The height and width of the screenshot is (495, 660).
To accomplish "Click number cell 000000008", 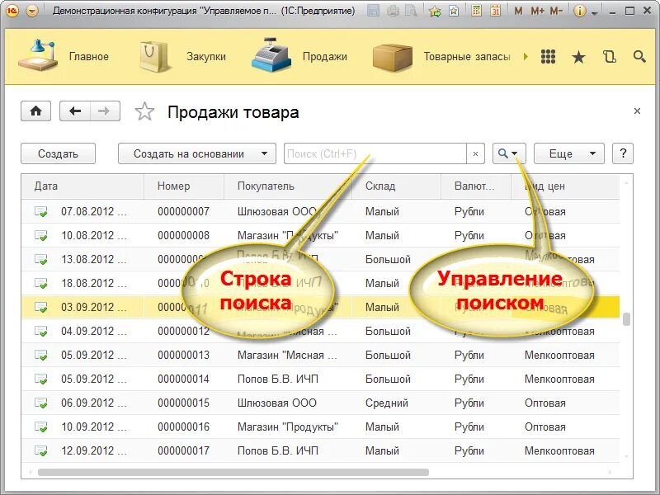I will click(183, 235).
